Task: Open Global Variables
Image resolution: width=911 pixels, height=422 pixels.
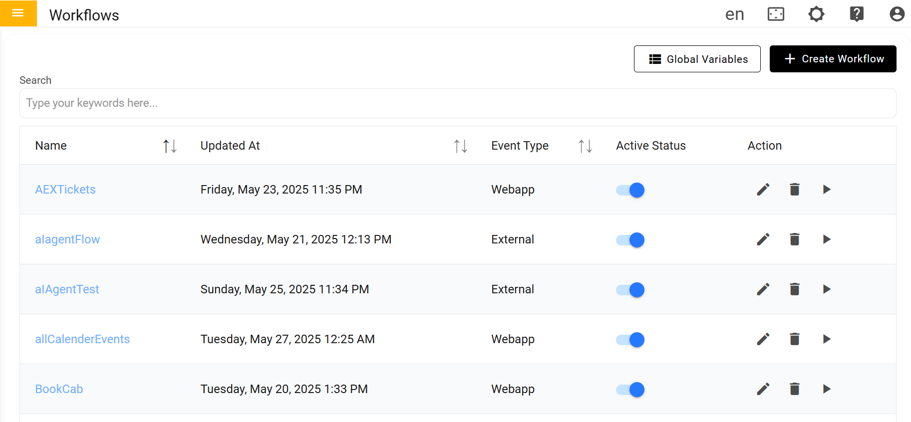Action: pyautogui.click(x=697, y=59)
